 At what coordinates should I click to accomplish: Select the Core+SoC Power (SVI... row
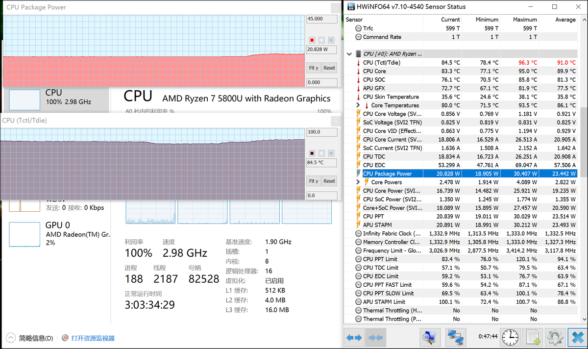pyautogui.click(x=461, y=208)
